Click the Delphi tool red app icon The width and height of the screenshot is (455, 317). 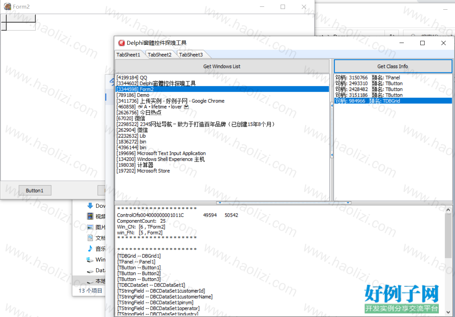122,43
